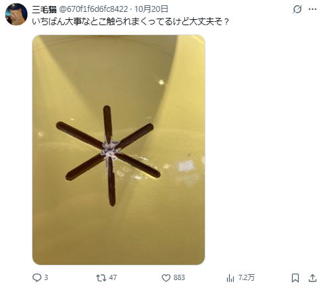
Task: Click the white light reflection in the photo
Action: (x=186, y=166)
